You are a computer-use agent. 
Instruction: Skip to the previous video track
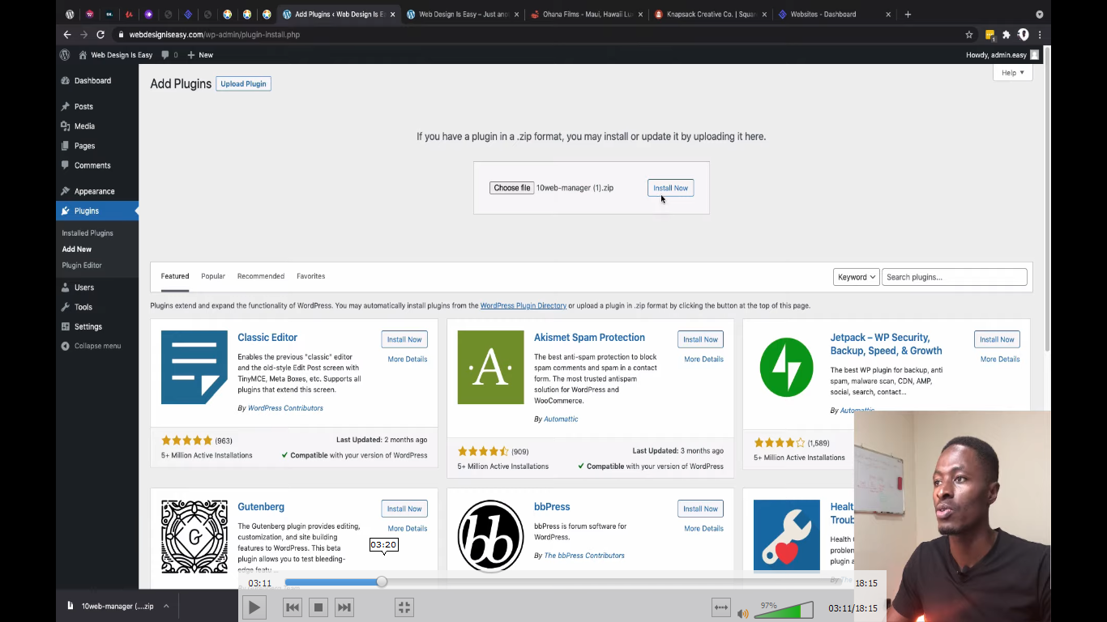pyautogui.click(x=293, y=607)
